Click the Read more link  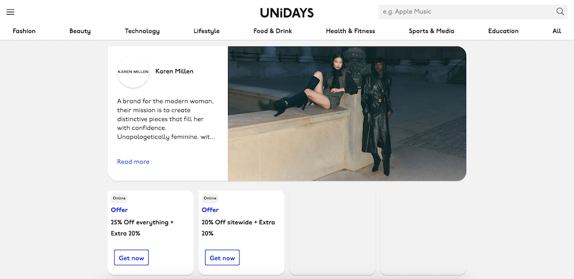pyautogui.click(x=133, y=161)
